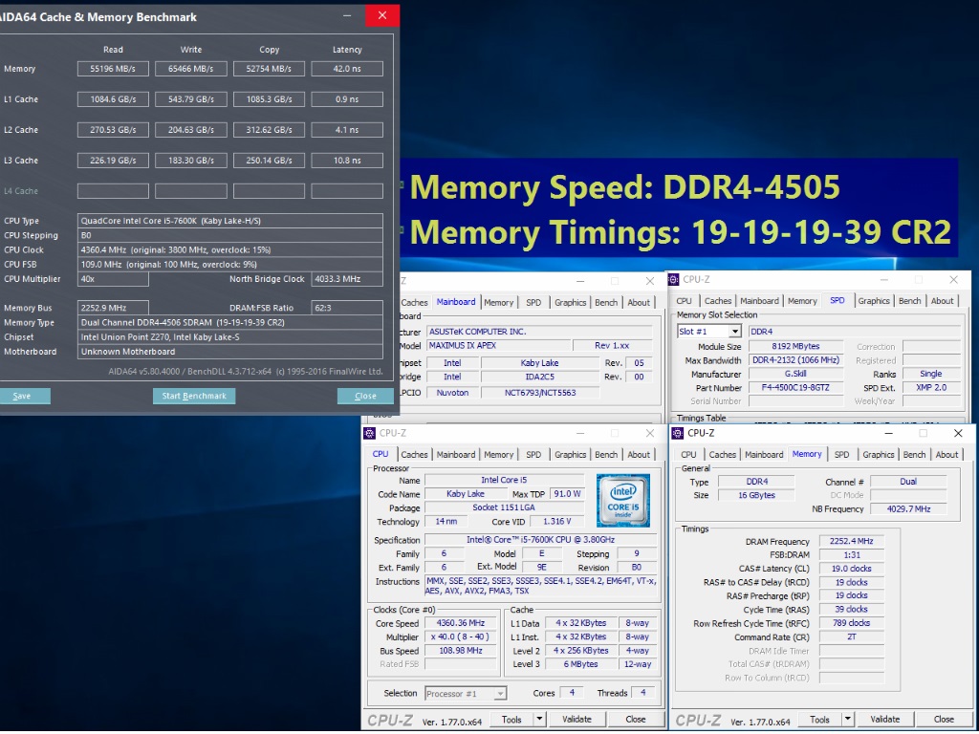Click AIDA64 Memory Latency value 42.0 ns

tap(347, 69)
